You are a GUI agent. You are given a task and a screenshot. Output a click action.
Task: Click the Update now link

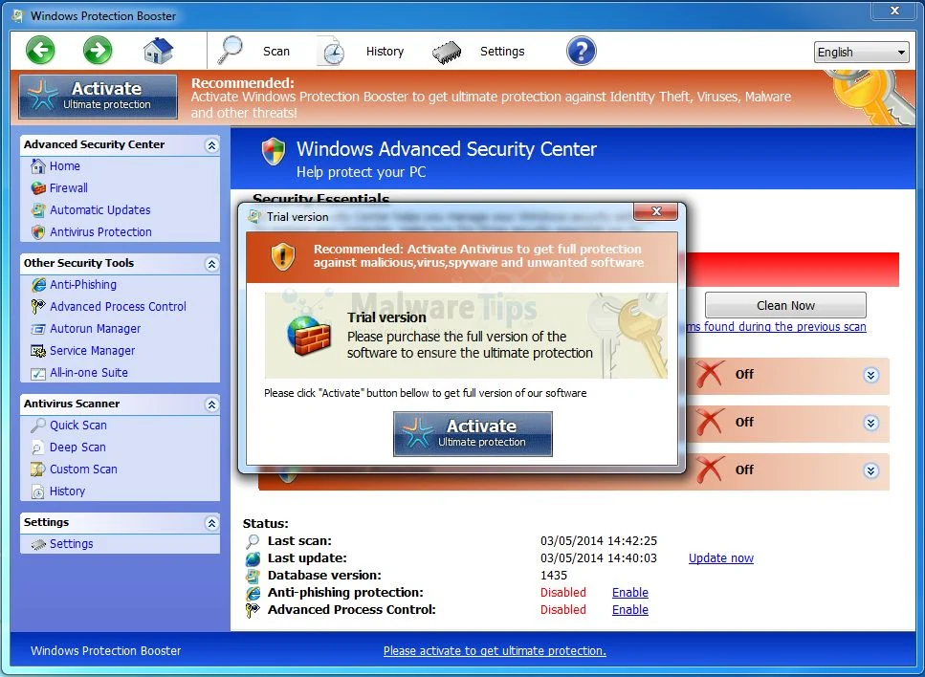[721, 557]
